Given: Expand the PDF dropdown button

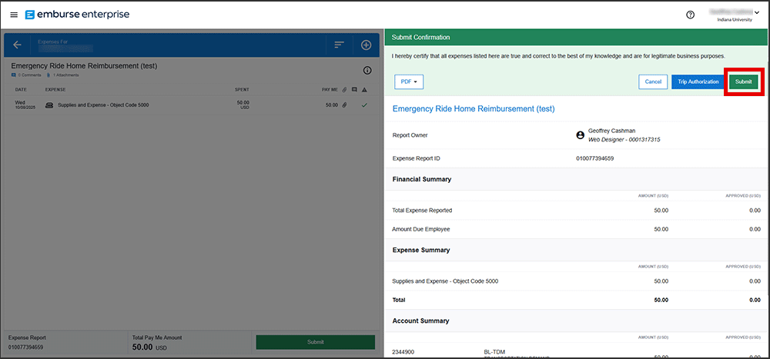Looking at the screenshot, I should (x=408, y=81).
